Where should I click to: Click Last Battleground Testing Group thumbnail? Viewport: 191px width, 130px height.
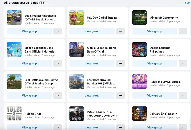coord(14,82)
